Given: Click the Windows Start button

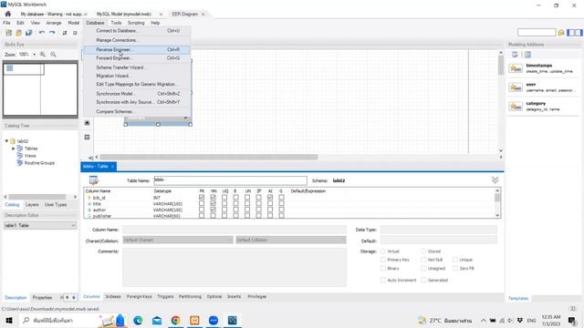Looking at the screenshot, I should (x=9, y=320).
